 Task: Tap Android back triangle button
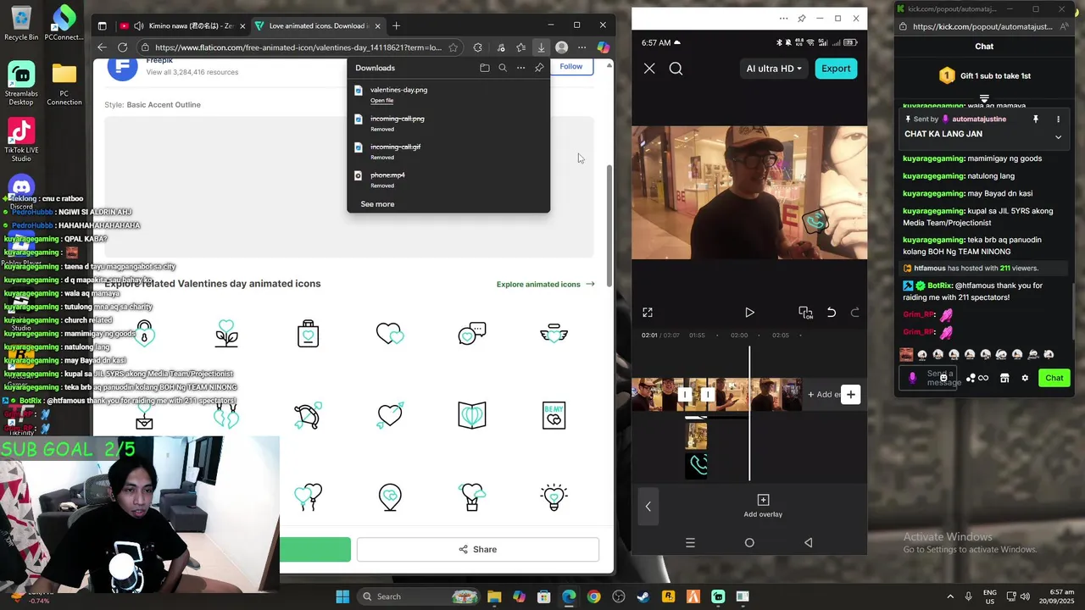coord(808,542)
